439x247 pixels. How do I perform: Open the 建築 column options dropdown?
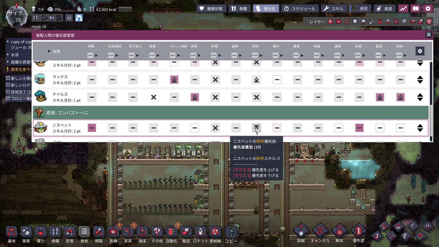click(337, 55)
